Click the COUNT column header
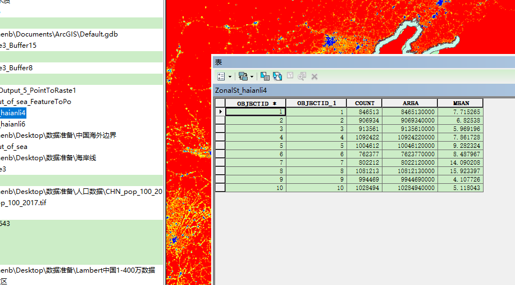The height and width of the screenshot is (285, 515). tap(364, 103)
